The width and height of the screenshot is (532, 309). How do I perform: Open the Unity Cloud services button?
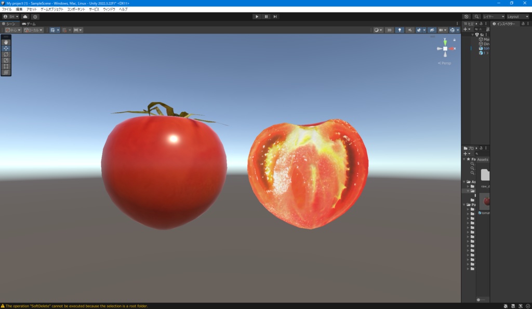pyautogui.click(x=25, y=17)
